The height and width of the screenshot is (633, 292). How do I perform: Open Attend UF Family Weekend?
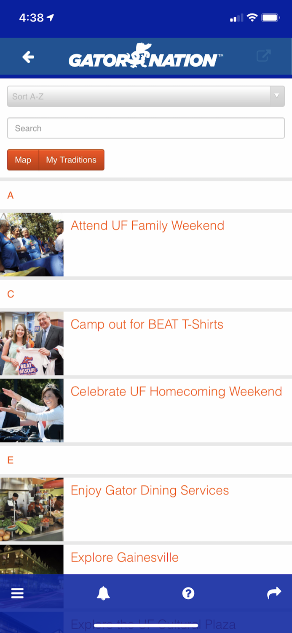point(147,225)
